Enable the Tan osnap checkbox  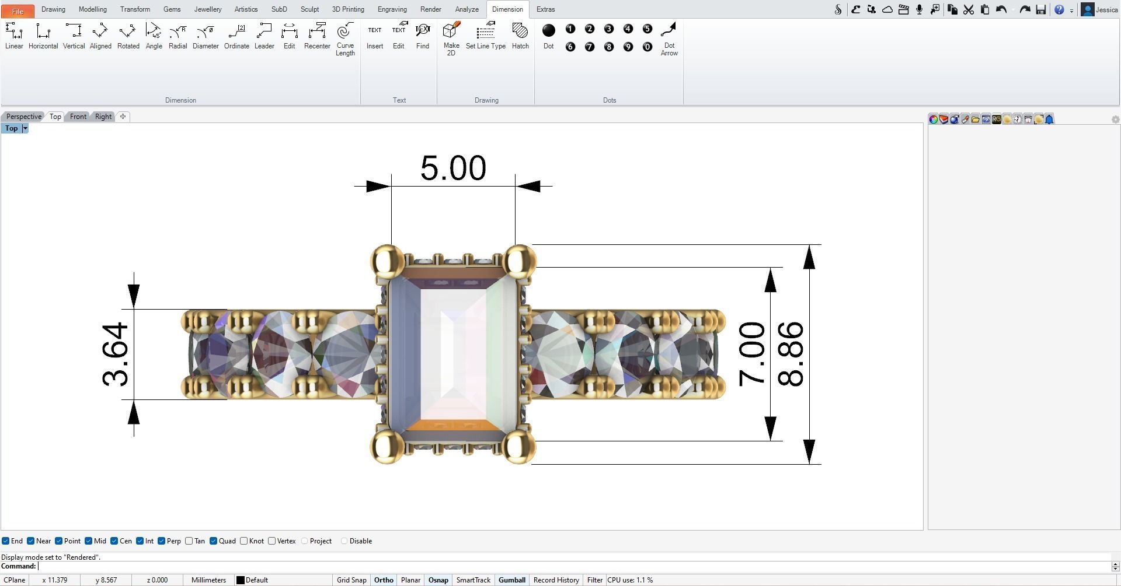(189, 541)
